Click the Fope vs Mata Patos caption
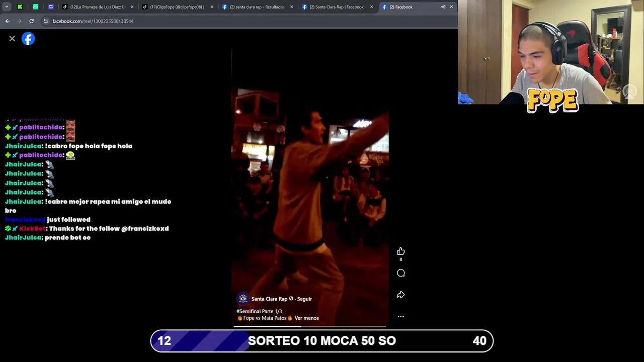The image size is (644, 362). [265, 318]
